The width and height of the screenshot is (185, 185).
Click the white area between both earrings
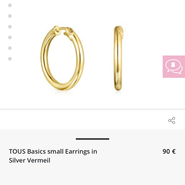coord(99,58)
